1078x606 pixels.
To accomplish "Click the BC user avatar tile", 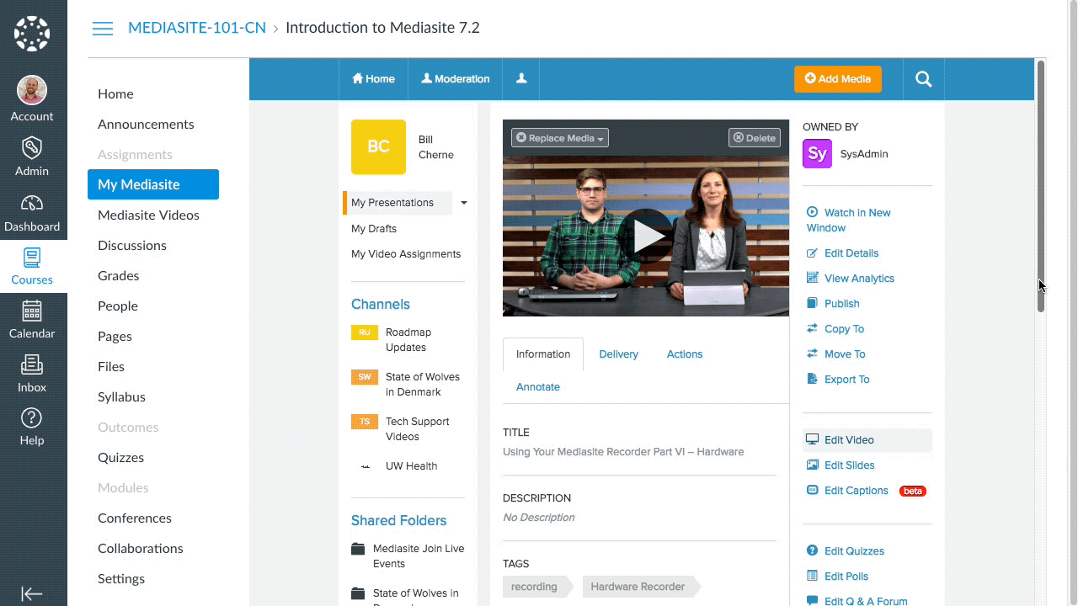I will coord(378,146).
